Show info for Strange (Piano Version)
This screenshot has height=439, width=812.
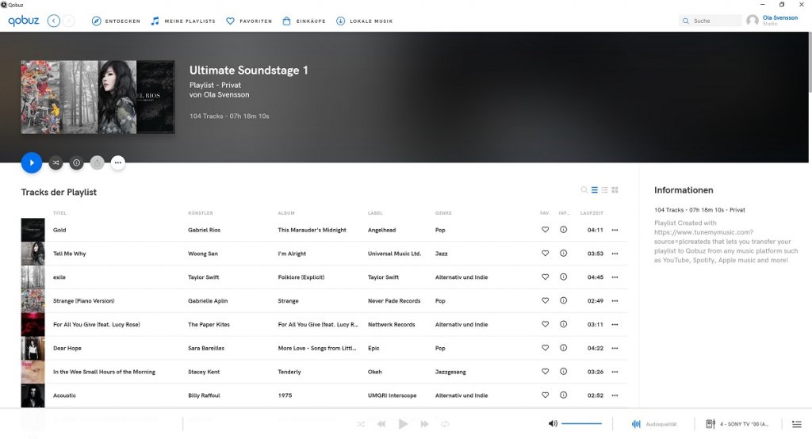[564, 300]
